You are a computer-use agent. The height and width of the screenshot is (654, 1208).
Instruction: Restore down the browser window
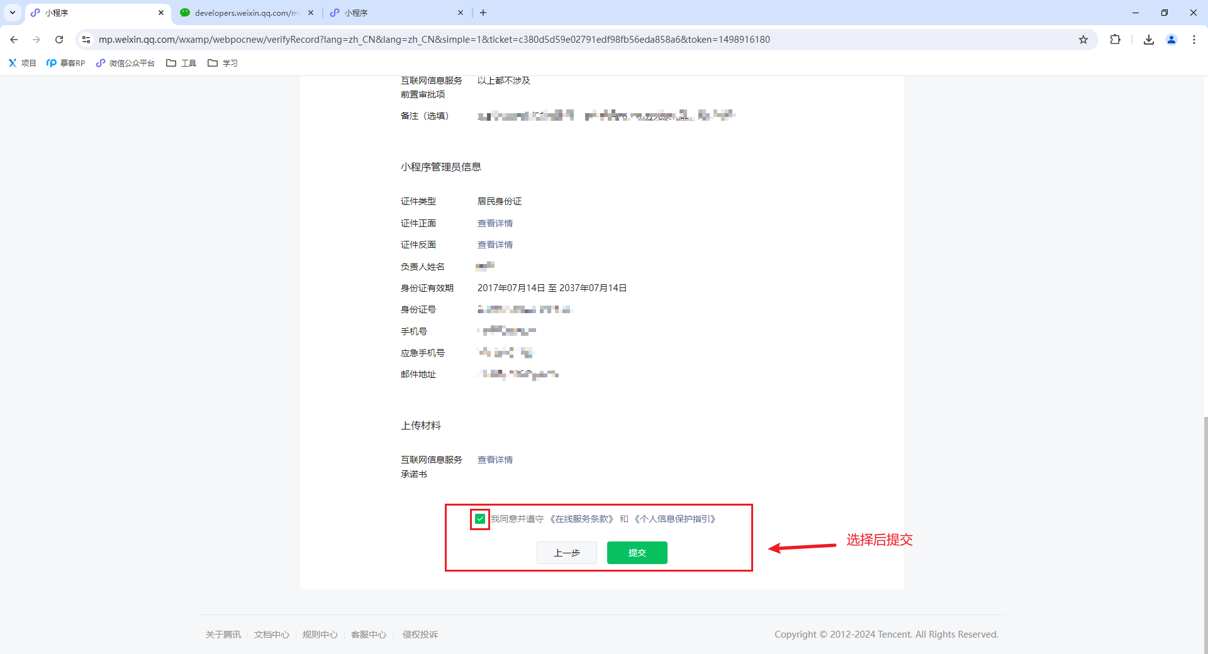(1165, 13)
